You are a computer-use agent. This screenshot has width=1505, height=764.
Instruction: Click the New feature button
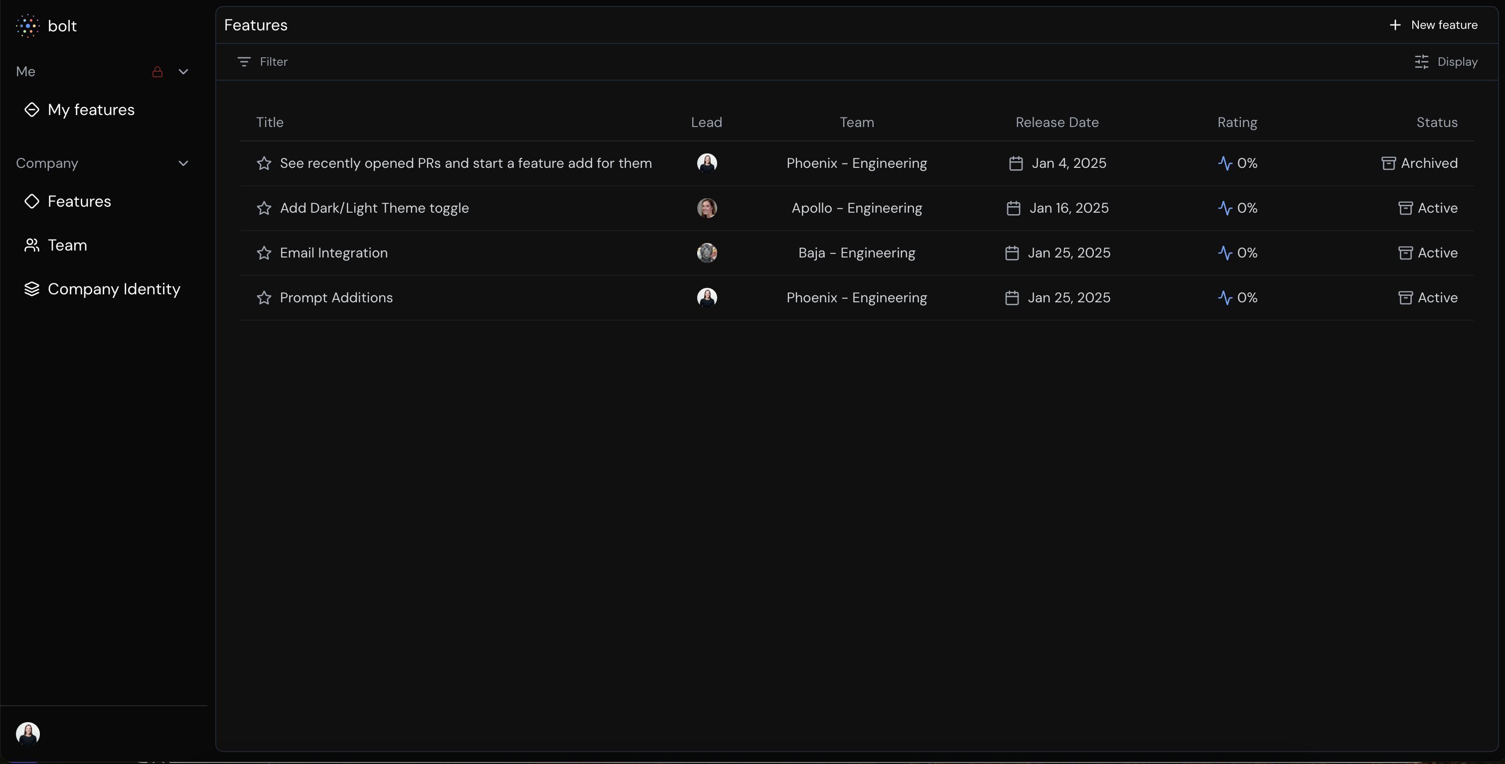pyautogui.click(x=1433, y=25)
